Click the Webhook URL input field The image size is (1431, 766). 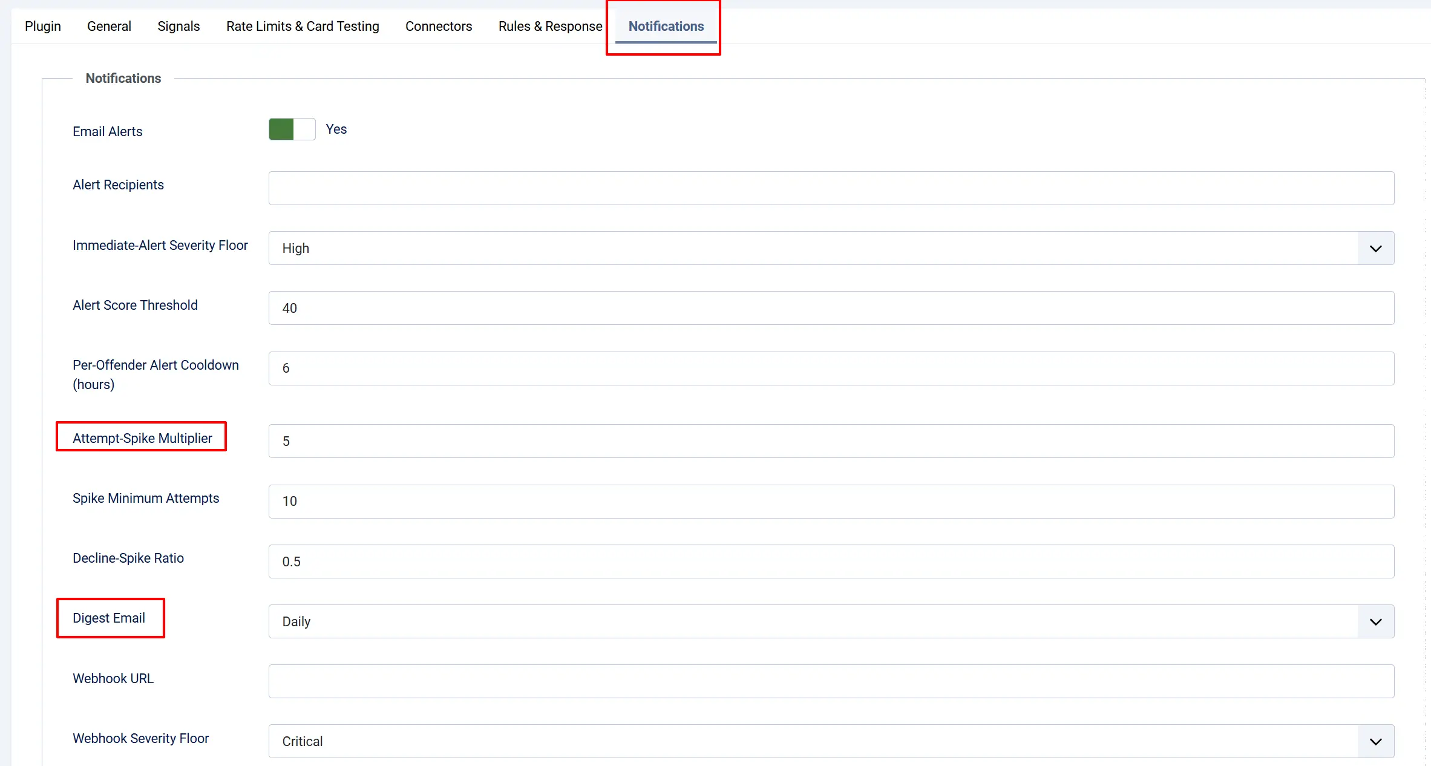[x=831, y=681]
